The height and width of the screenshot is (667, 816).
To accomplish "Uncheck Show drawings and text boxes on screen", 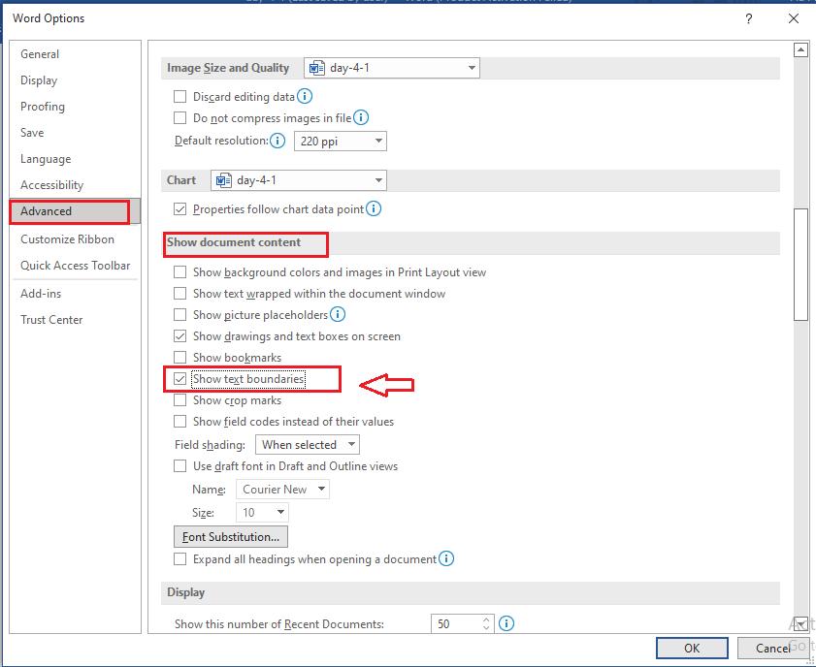I will 180,335.
